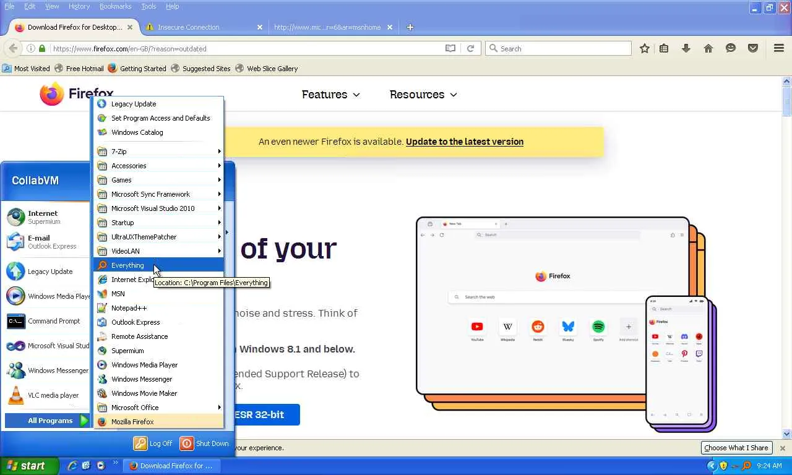Open Everything's orange magnifier tray icon

tap(747, 466)
